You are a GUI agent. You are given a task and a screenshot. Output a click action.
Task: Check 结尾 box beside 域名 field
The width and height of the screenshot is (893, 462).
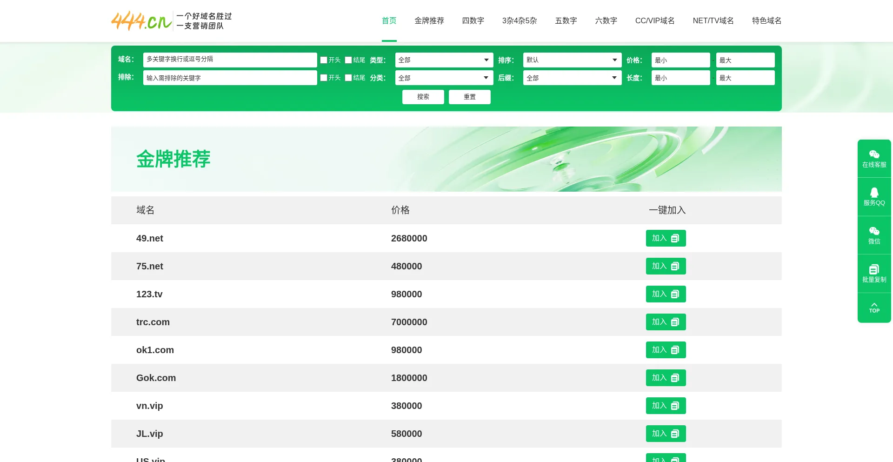[348, 60]
